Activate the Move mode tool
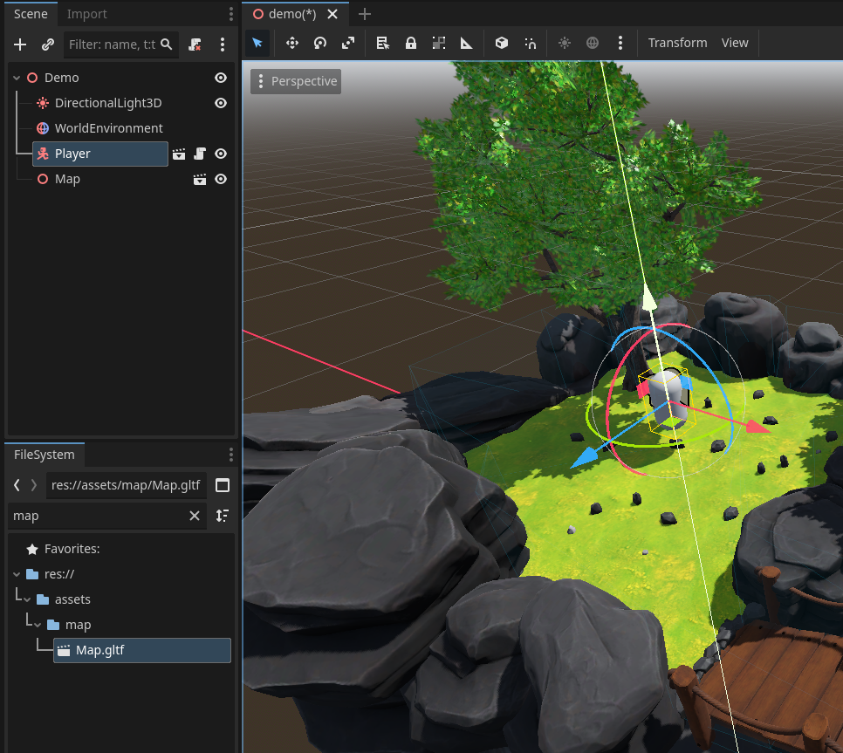843x753 pixels. tap(292, 43)
